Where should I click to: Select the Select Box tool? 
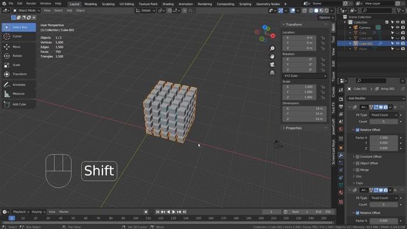click(18, 27)
